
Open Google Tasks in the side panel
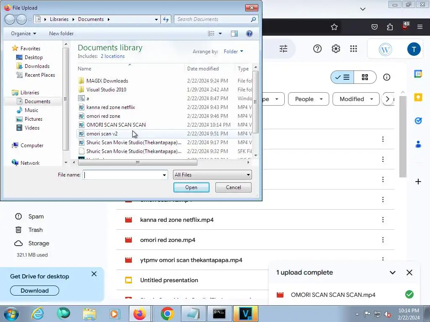pos(418,121)
